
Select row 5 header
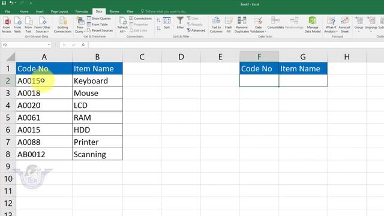point(8,118)
